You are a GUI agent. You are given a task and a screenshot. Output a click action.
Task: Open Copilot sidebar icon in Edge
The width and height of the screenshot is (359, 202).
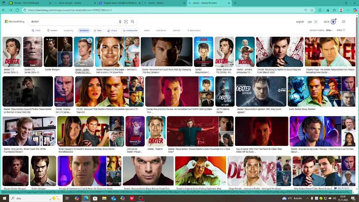tap(355, 10)
